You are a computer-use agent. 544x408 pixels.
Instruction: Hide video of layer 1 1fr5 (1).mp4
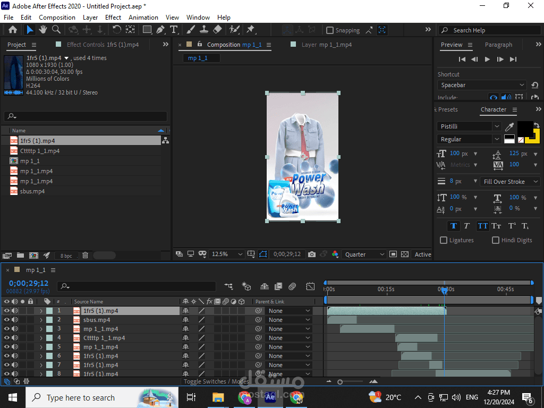(x=6, y=311)
